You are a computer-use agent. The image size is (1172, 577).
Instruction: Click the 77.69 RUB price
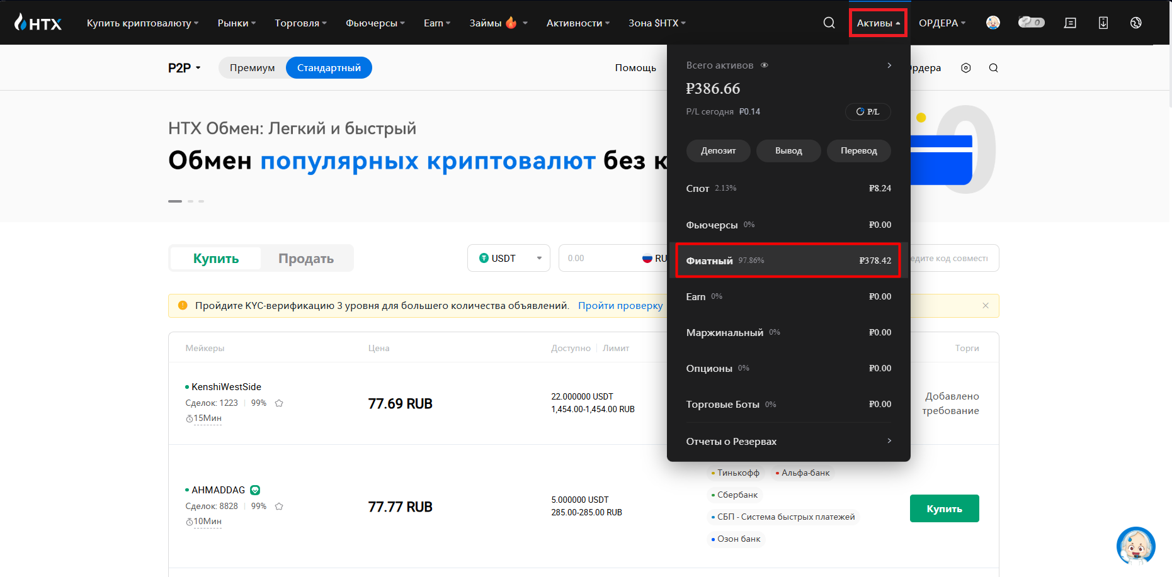[401, 404]
